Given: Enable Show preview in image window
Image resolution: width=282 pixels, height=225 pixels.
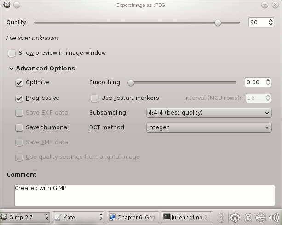Looking at the screenshot, I should click(12, 53).
